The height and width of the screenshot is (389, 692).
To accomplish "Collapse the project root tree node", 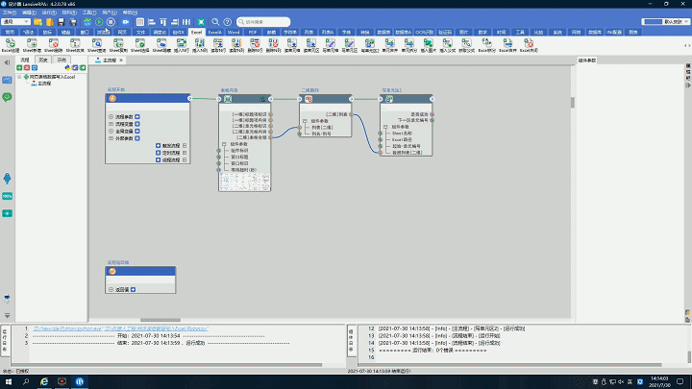I will (x=19, y=77).
